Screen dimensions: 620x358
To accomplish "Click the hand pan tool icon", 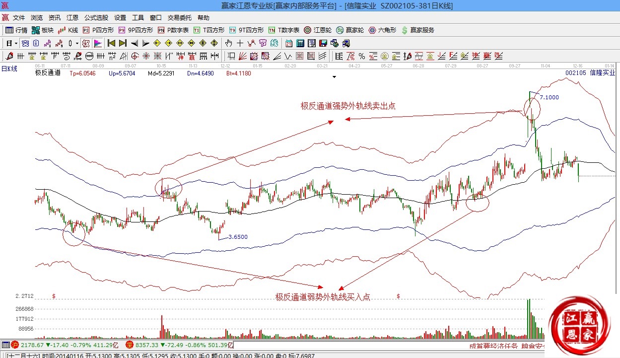I will click(x=229, y=43).
